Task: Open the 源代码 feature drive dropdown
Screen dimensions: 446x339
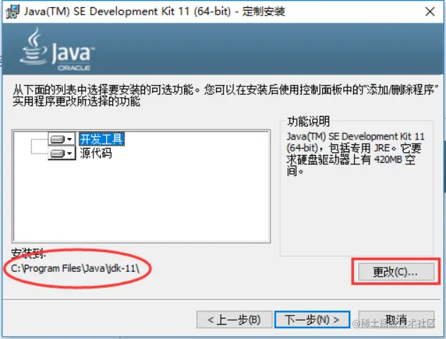Action: coord(62,154)
